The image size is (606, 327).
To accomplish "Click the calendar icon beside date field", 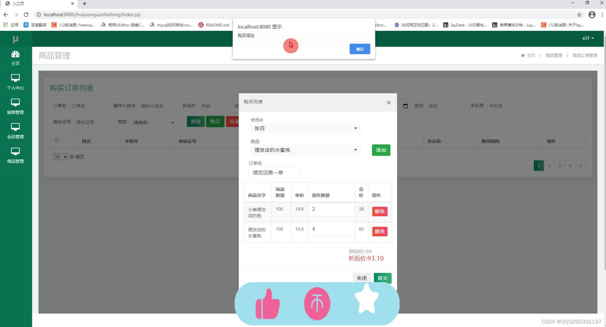I will 405,106.
